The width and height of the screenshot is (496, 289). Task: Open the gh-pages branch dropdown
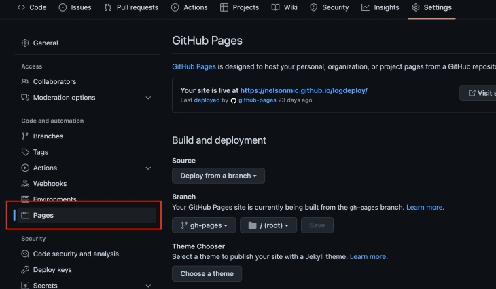tap(204, 225)
